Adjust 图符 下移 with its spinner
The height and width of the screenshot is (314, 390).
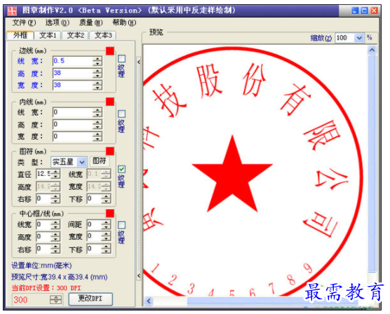107,198
